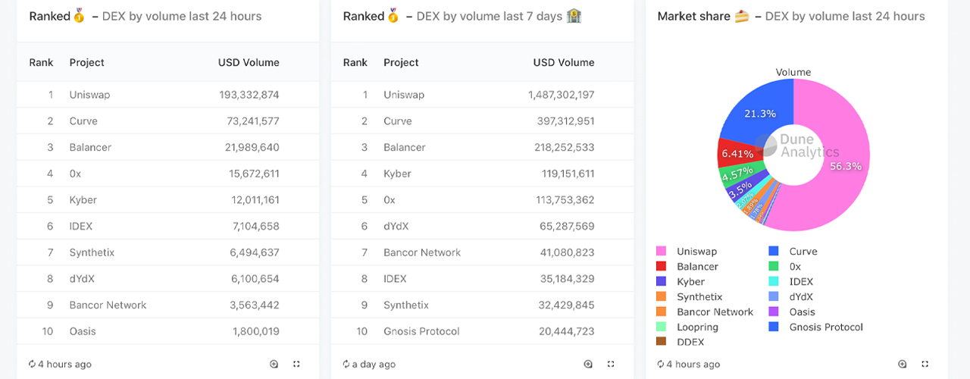Expand 24 hours ranked table to fullscreen
The image size is (970, 379).
coord(296,364)
